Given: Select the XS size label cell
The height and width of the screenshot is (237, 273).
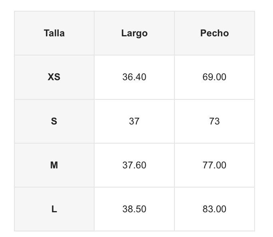Looking at the screenshot, I should click(x=54, y=77).
